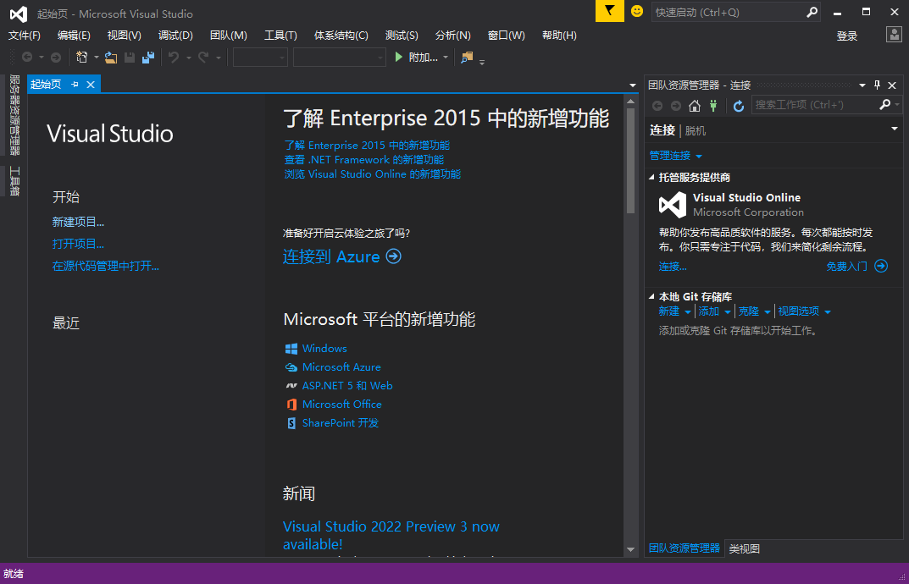Click the feedback smiley icon
The image size is (909, 584).
(636, 11)
